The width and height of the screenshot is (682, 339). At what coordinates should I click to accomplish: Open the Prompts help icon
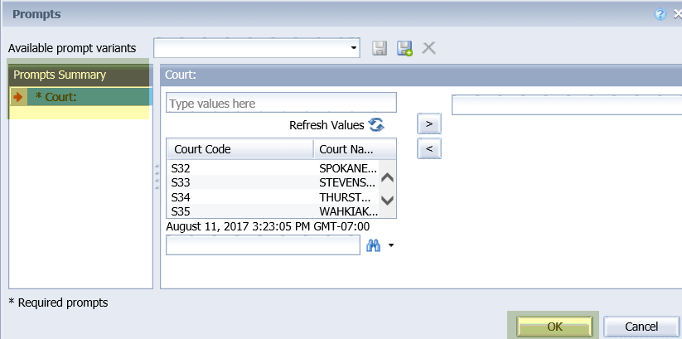(660, 14)
